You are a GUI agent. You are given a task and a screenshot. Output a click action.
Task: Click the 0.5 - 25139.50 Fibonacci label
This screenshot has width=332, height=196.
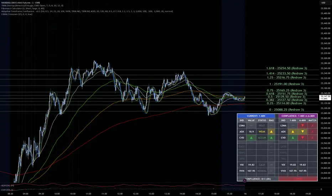[x=286, y=97]
